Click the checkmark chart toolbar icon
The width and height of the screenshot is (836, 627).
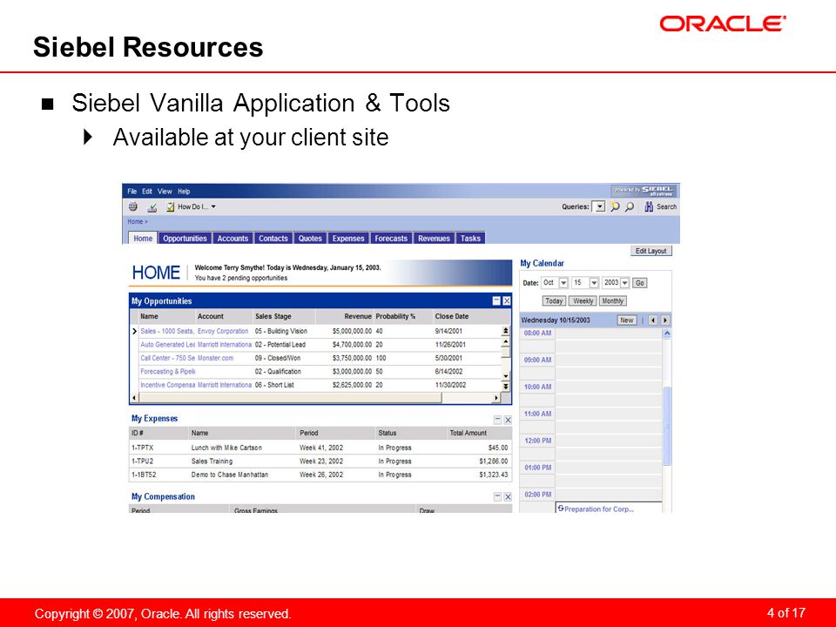[x=152, y=207]
